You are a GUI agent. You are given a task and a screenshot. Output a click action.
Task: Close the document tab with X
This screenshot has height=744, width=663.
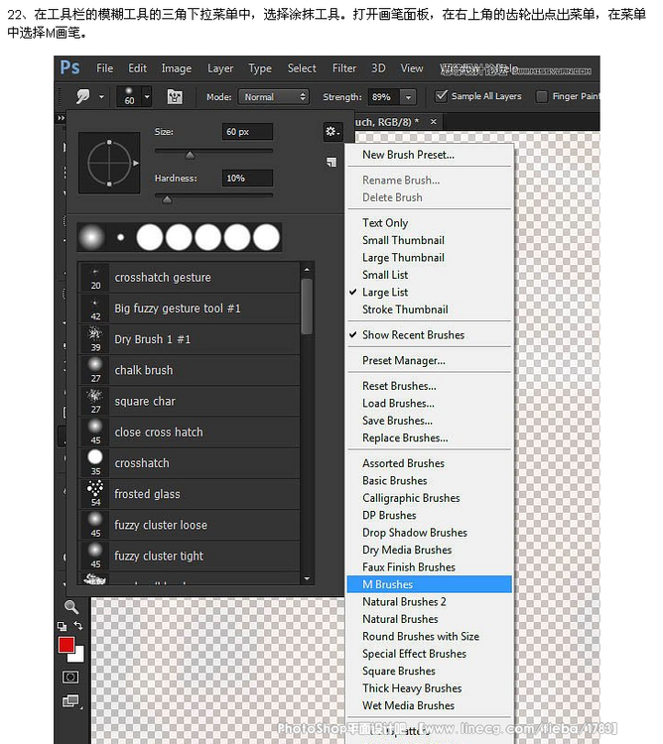(434, 122)
